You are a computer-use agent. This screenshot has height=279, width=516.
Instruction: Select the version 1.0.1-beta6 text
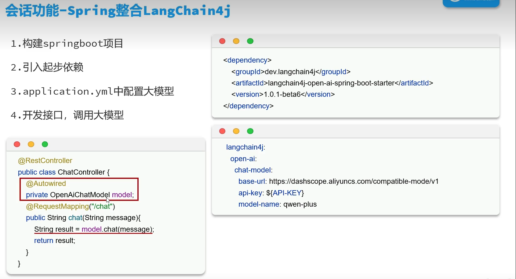pyautogui.click(x=282, y=94)
